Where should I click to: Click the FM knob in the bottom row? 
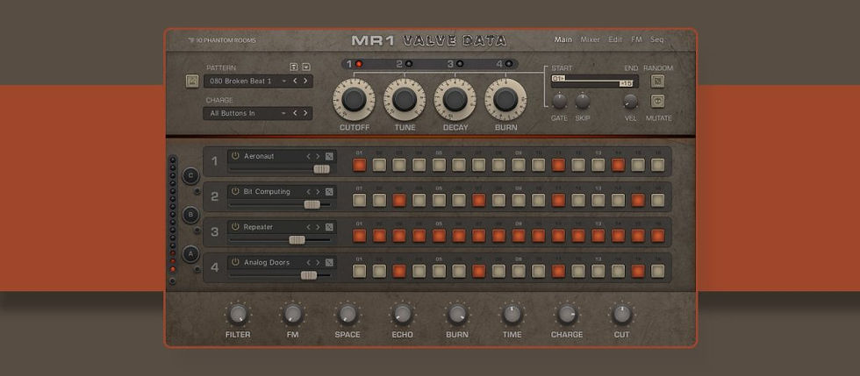293,314
